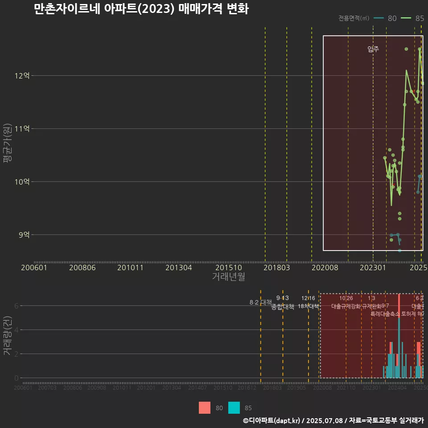
Task: Select the 6 tick label on the volume axis
Action: point(16,306)
